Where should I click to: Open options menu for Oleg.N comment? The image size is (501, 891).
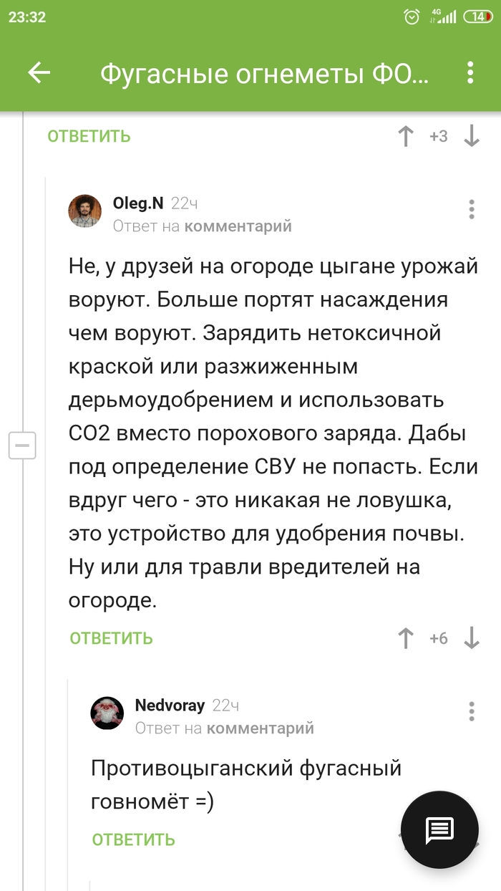pos(472,209)
